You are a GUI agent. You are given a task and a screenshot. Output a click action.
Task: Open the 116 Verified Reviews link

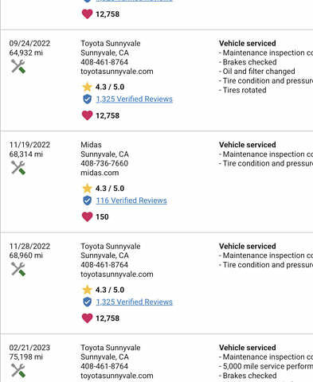point(131,201)
